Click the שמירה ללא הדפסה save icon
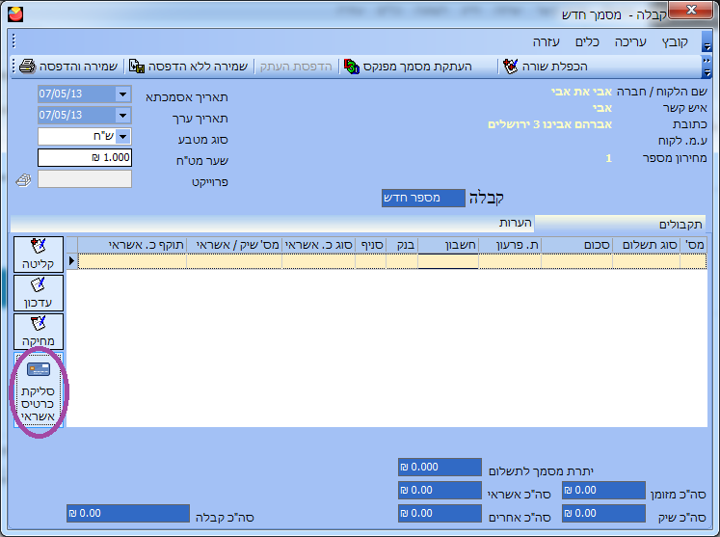 tap(136, 67)
